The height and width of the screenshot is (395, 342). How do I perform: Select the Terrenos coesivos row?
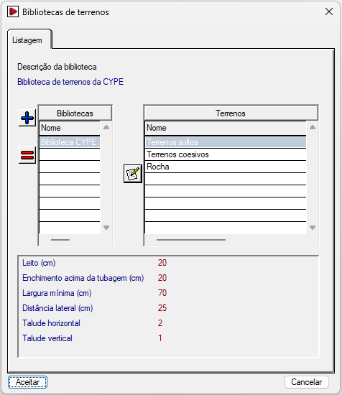[226, 154]
